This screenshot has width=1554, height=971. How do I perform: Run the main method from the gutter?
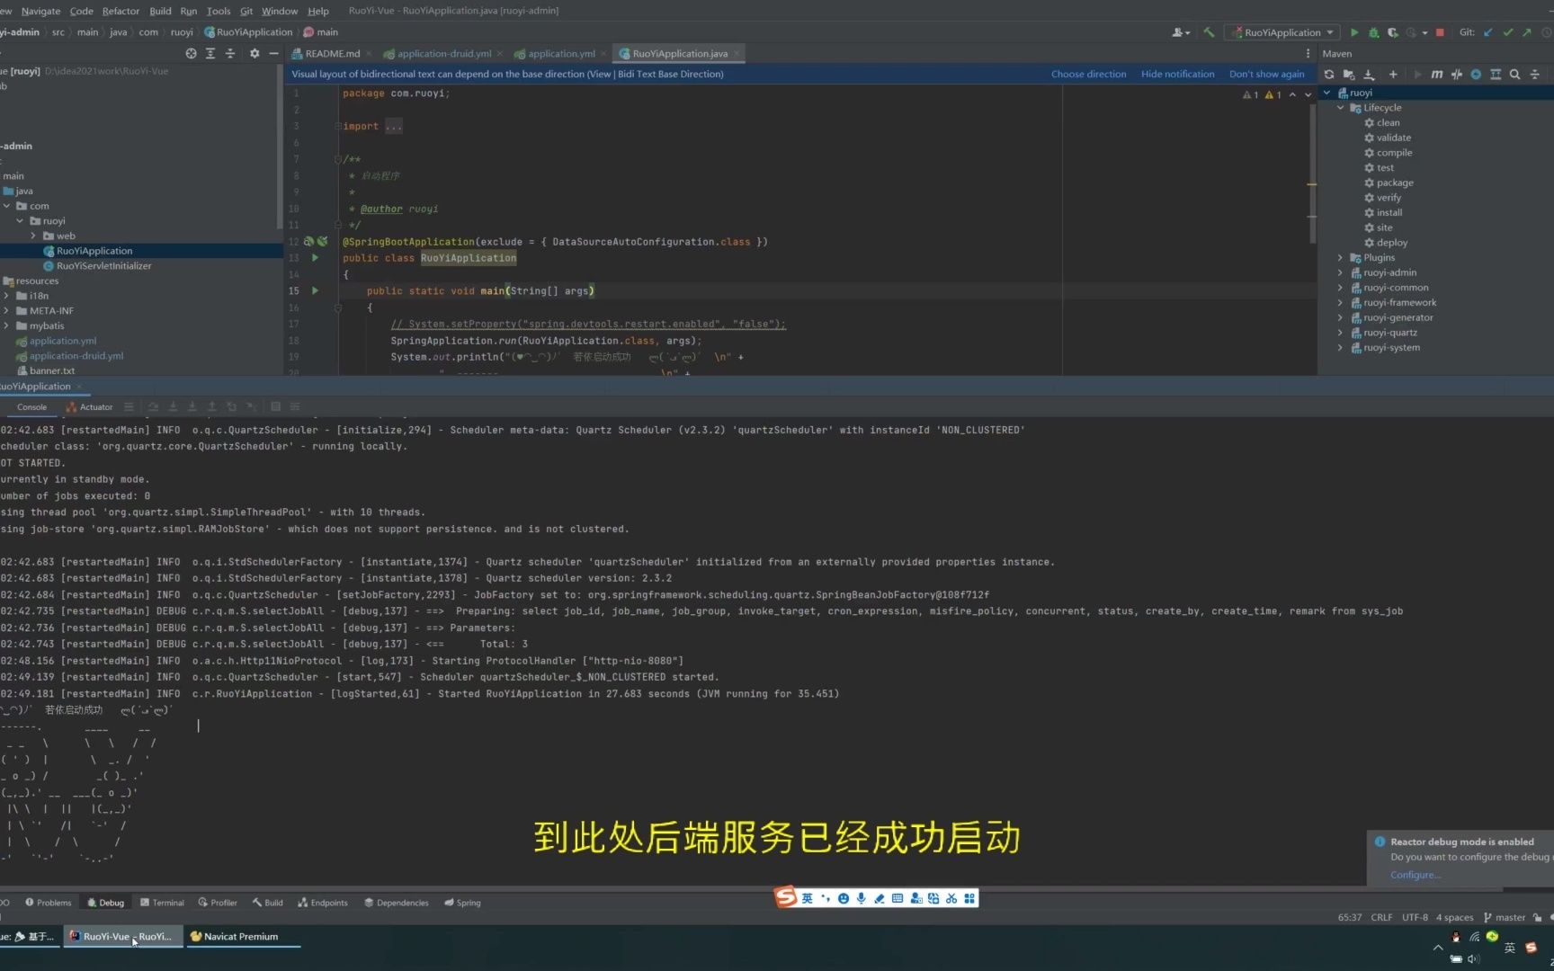point(315,290)
